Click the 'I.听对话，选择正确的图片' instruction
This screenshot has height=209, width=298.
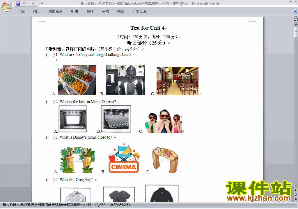click(x=70, y=49)
